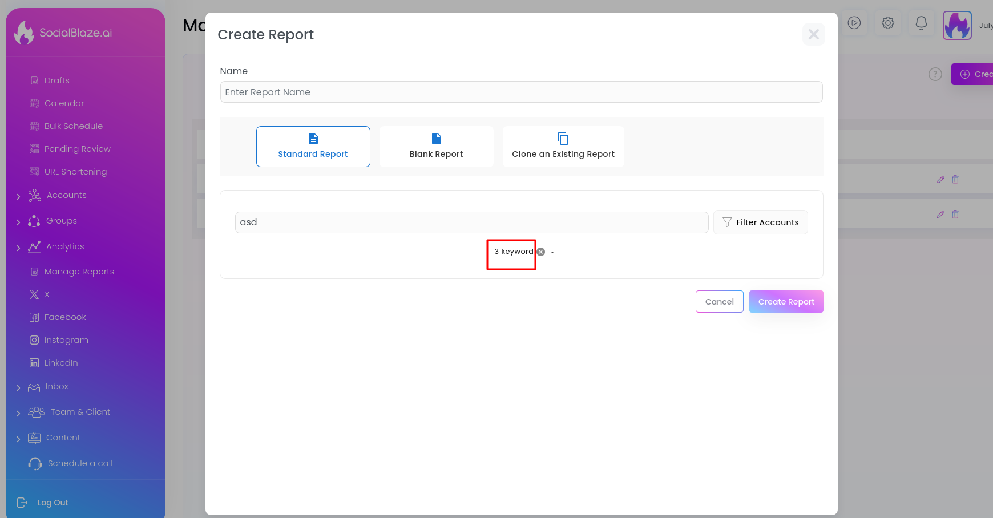This screenshot has height=518, width=993.
Task: Go to Bulk Schedule
Action: coord(74,126)
